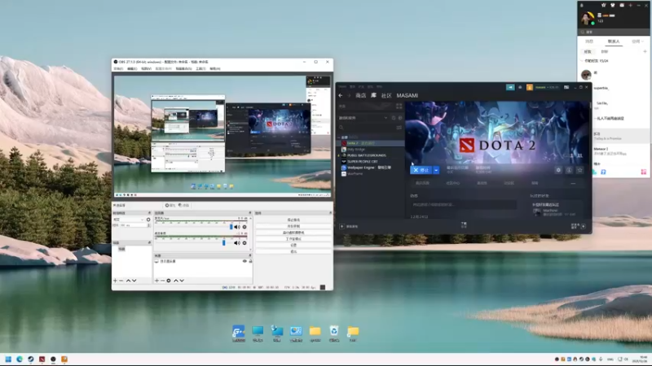Open Windows Start button on taskbar
The width and height of the screenshot is (652, 366).
pos(8,359)
